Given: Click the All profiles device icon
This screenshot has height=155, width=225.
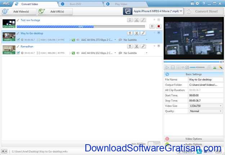Looking at the screenshot, I should click(x=128, y=11).
